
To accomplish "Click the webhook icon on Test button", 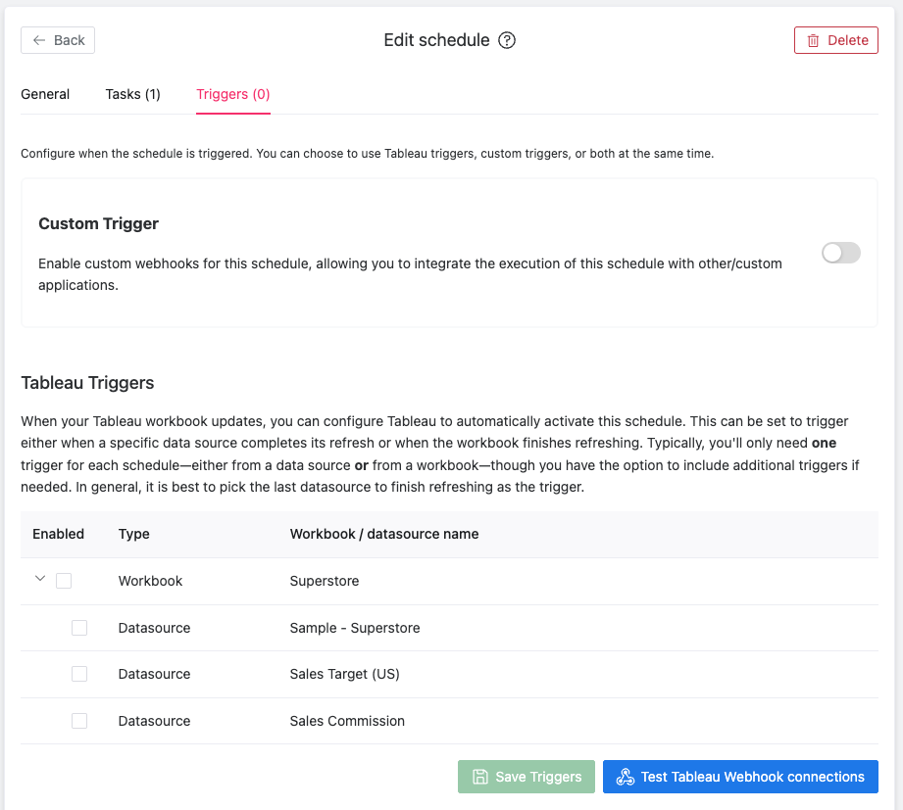I will (625, 777).
